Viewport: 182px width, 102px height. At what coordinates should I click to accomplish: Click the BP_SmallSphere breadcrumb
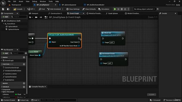[x=57, y=17]
